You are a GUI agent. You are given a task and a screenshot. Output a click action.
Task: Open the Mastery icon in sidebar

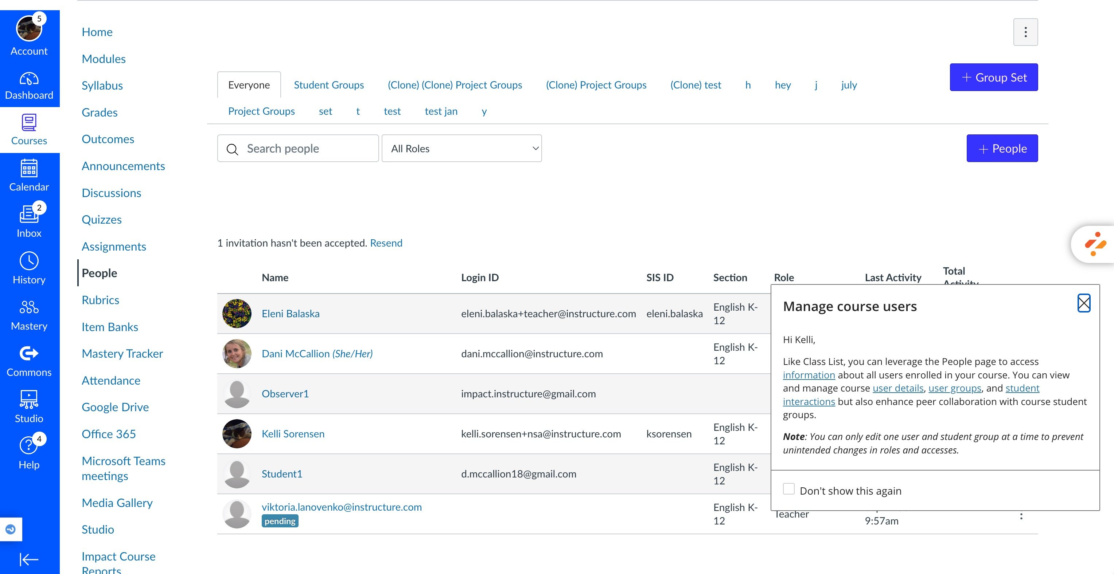tap(29, 315)
